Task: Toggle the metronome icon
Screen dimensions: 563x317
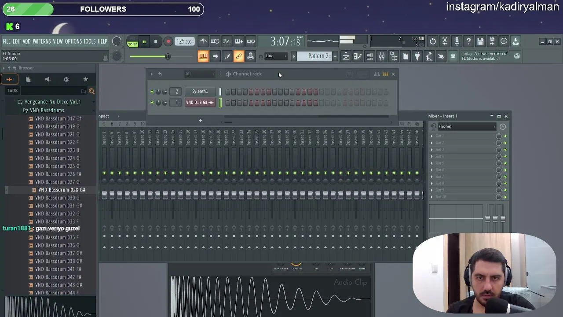Action: point(203,41)
